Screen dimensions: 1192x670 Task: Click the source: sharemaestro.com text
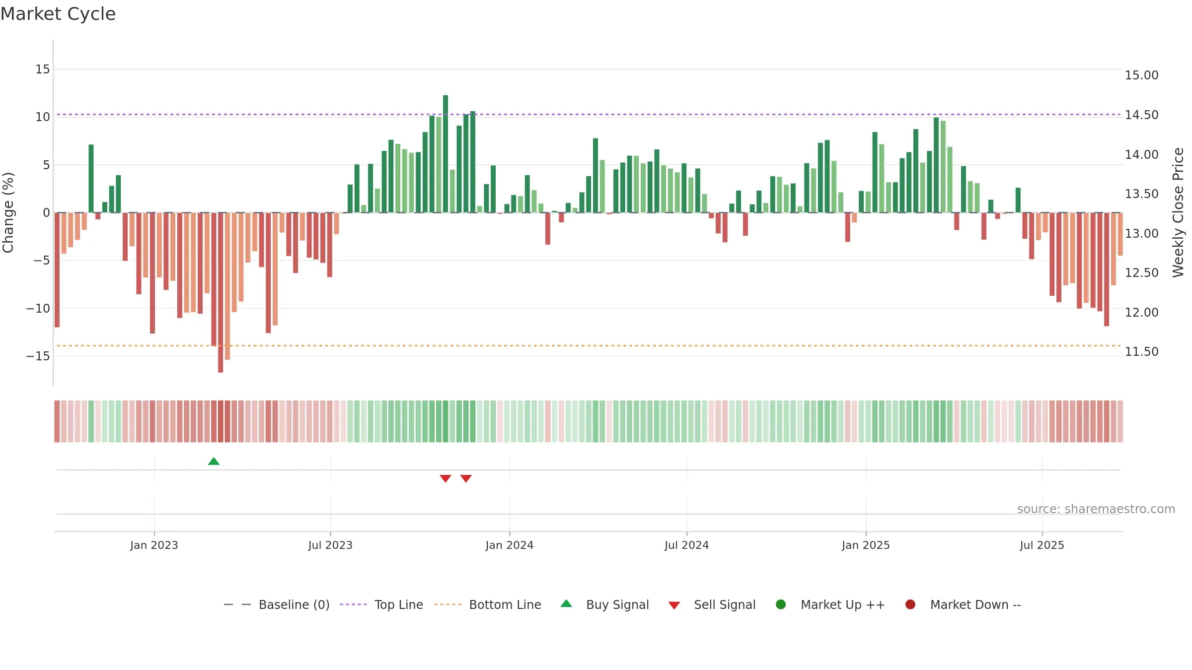[1096, 509]
